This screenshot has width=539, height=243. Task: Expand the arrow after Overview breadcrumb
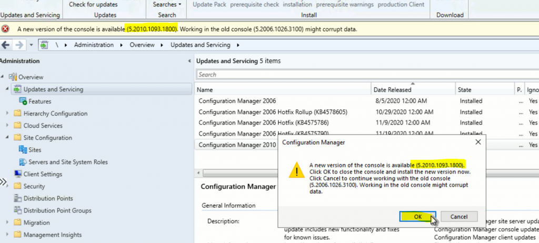pyautogui.click(x=163, y=45)
